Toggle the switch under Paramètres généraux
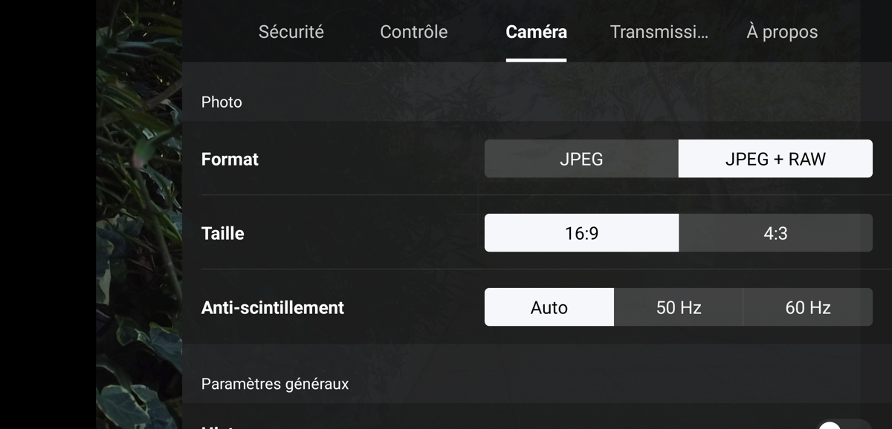892x429 pixels. (x=844, y=425)
